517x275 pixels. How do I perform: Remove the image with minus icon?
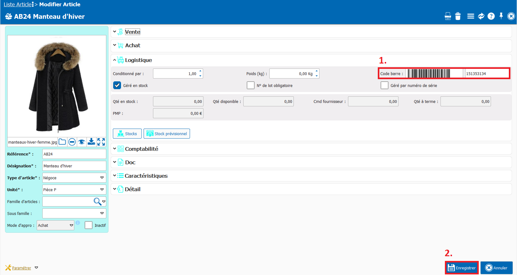click(72, 142)
